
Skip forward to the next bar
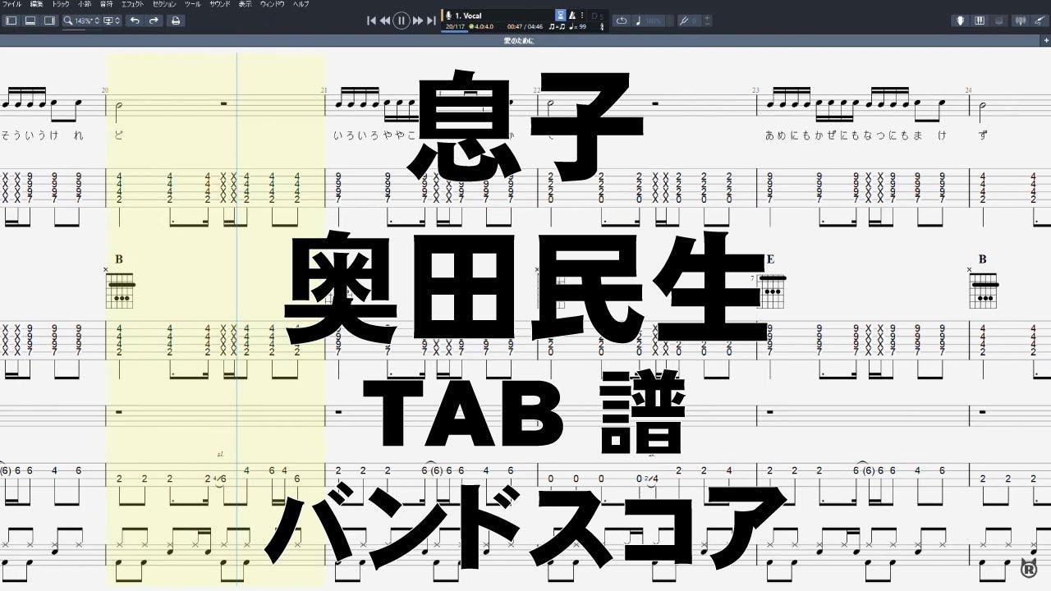point(418,21)
